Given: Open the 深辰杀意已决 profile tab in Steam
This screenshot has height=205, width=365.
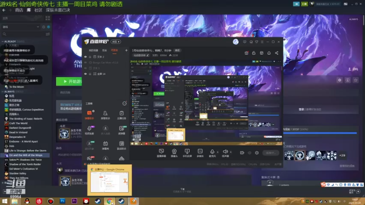Looking at the screenshot, I should (x=58, y=10).
